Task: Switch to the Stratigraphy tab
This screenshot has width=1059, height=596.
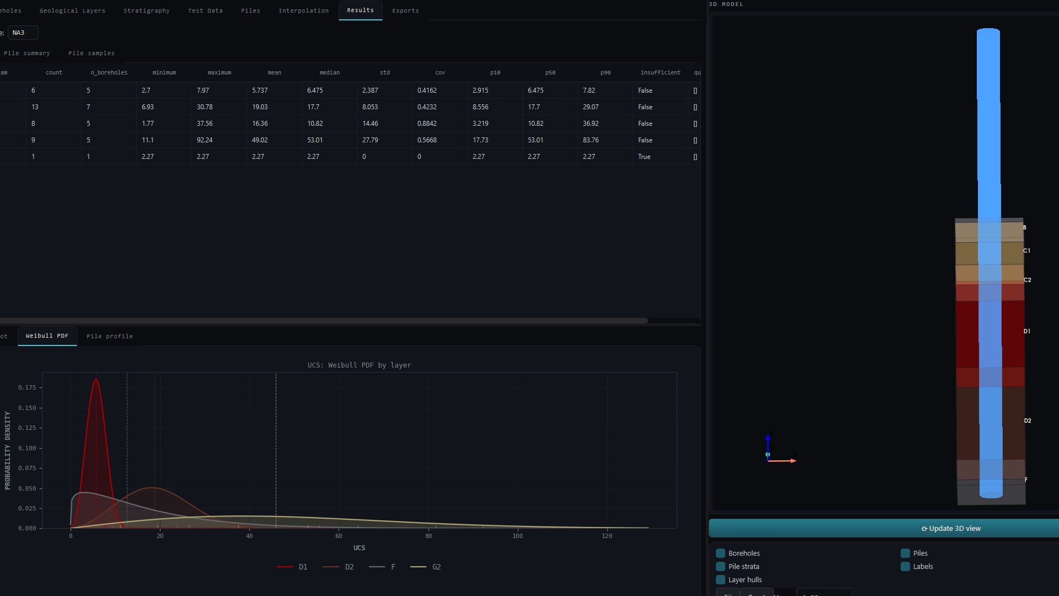Action: tap(147, 10)
